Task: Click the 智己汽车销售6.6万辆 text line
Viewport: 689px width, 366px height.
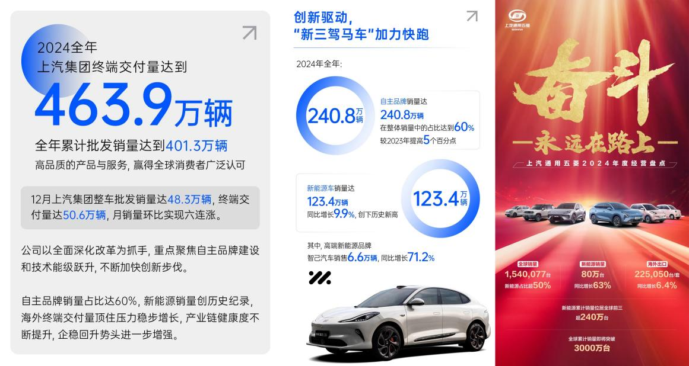Action: (x=342, y=258)
